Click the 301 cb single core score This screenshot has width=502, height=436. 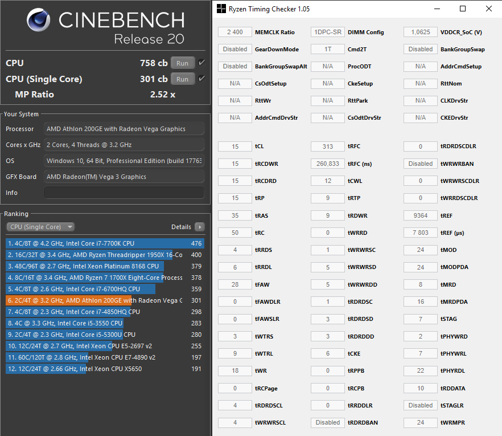tap(154, 79)
